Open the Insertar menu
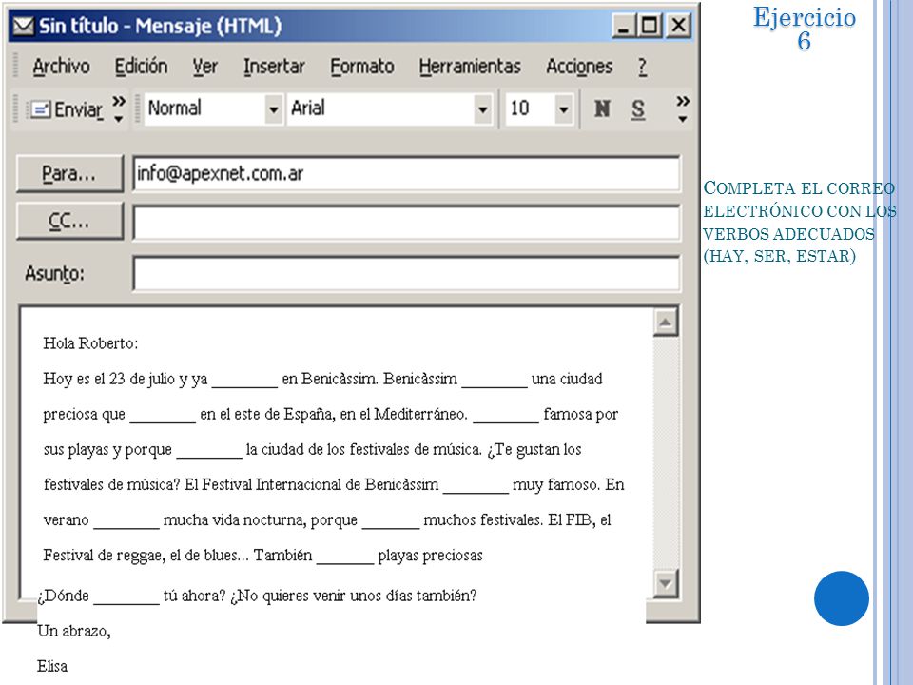913x685 pixels. (x=274, y=67)
